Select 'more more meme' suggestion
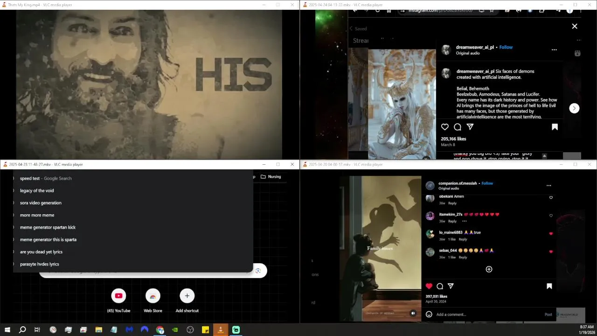Viewport: 597px width, 336px height. pos(133,215)
